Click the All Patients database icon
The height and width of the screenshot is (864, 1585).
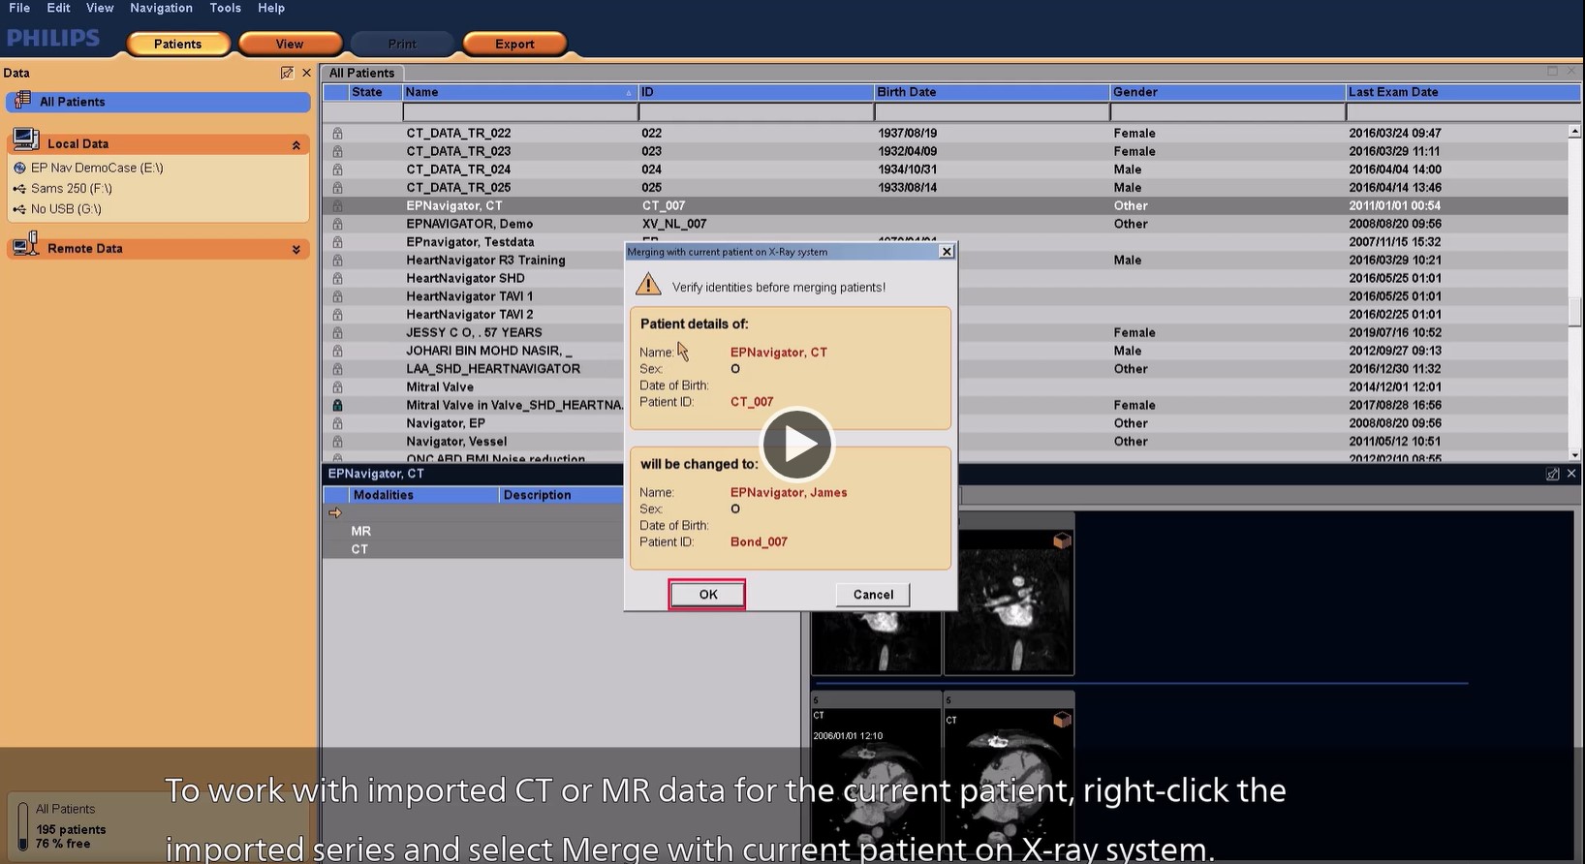click(22, 101)
